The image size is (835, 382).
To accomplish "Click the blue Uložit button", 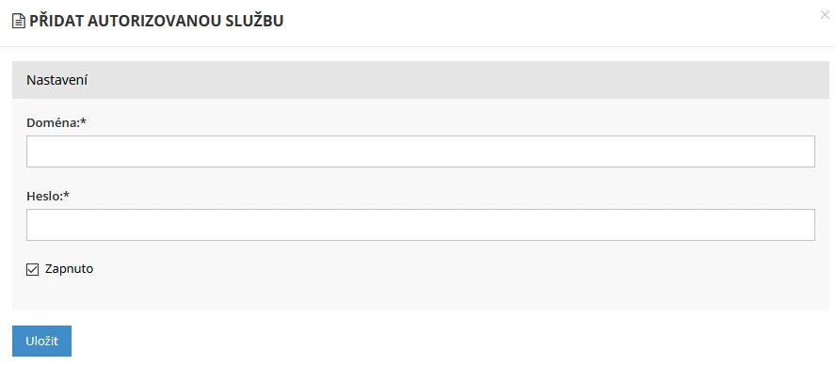I will click(x=41, y=341).
